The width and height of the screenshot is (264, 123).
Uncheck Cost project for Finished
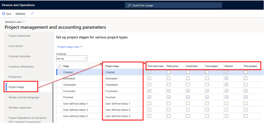click(x=207, y=97)
